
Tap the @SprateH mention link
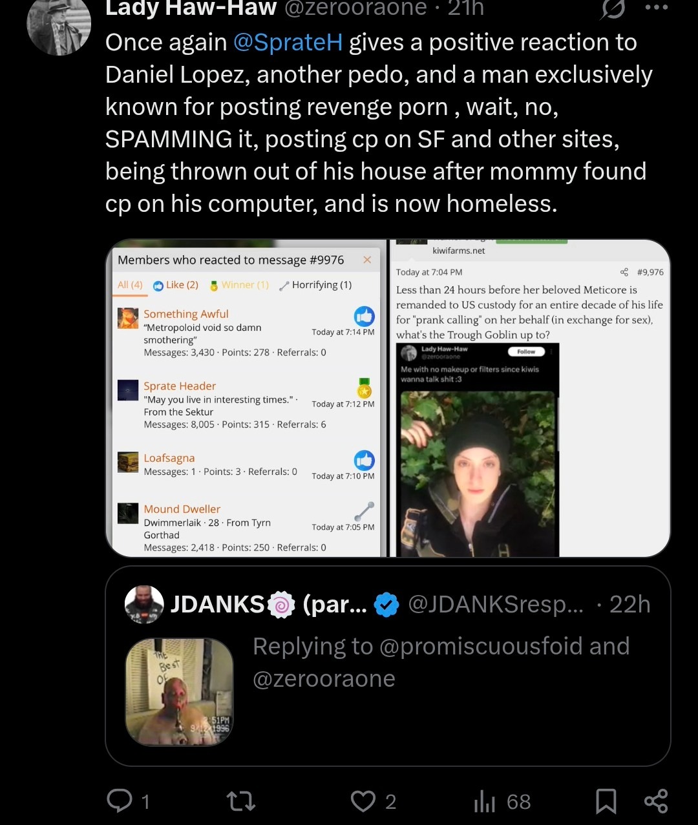(x=288, y=43)
